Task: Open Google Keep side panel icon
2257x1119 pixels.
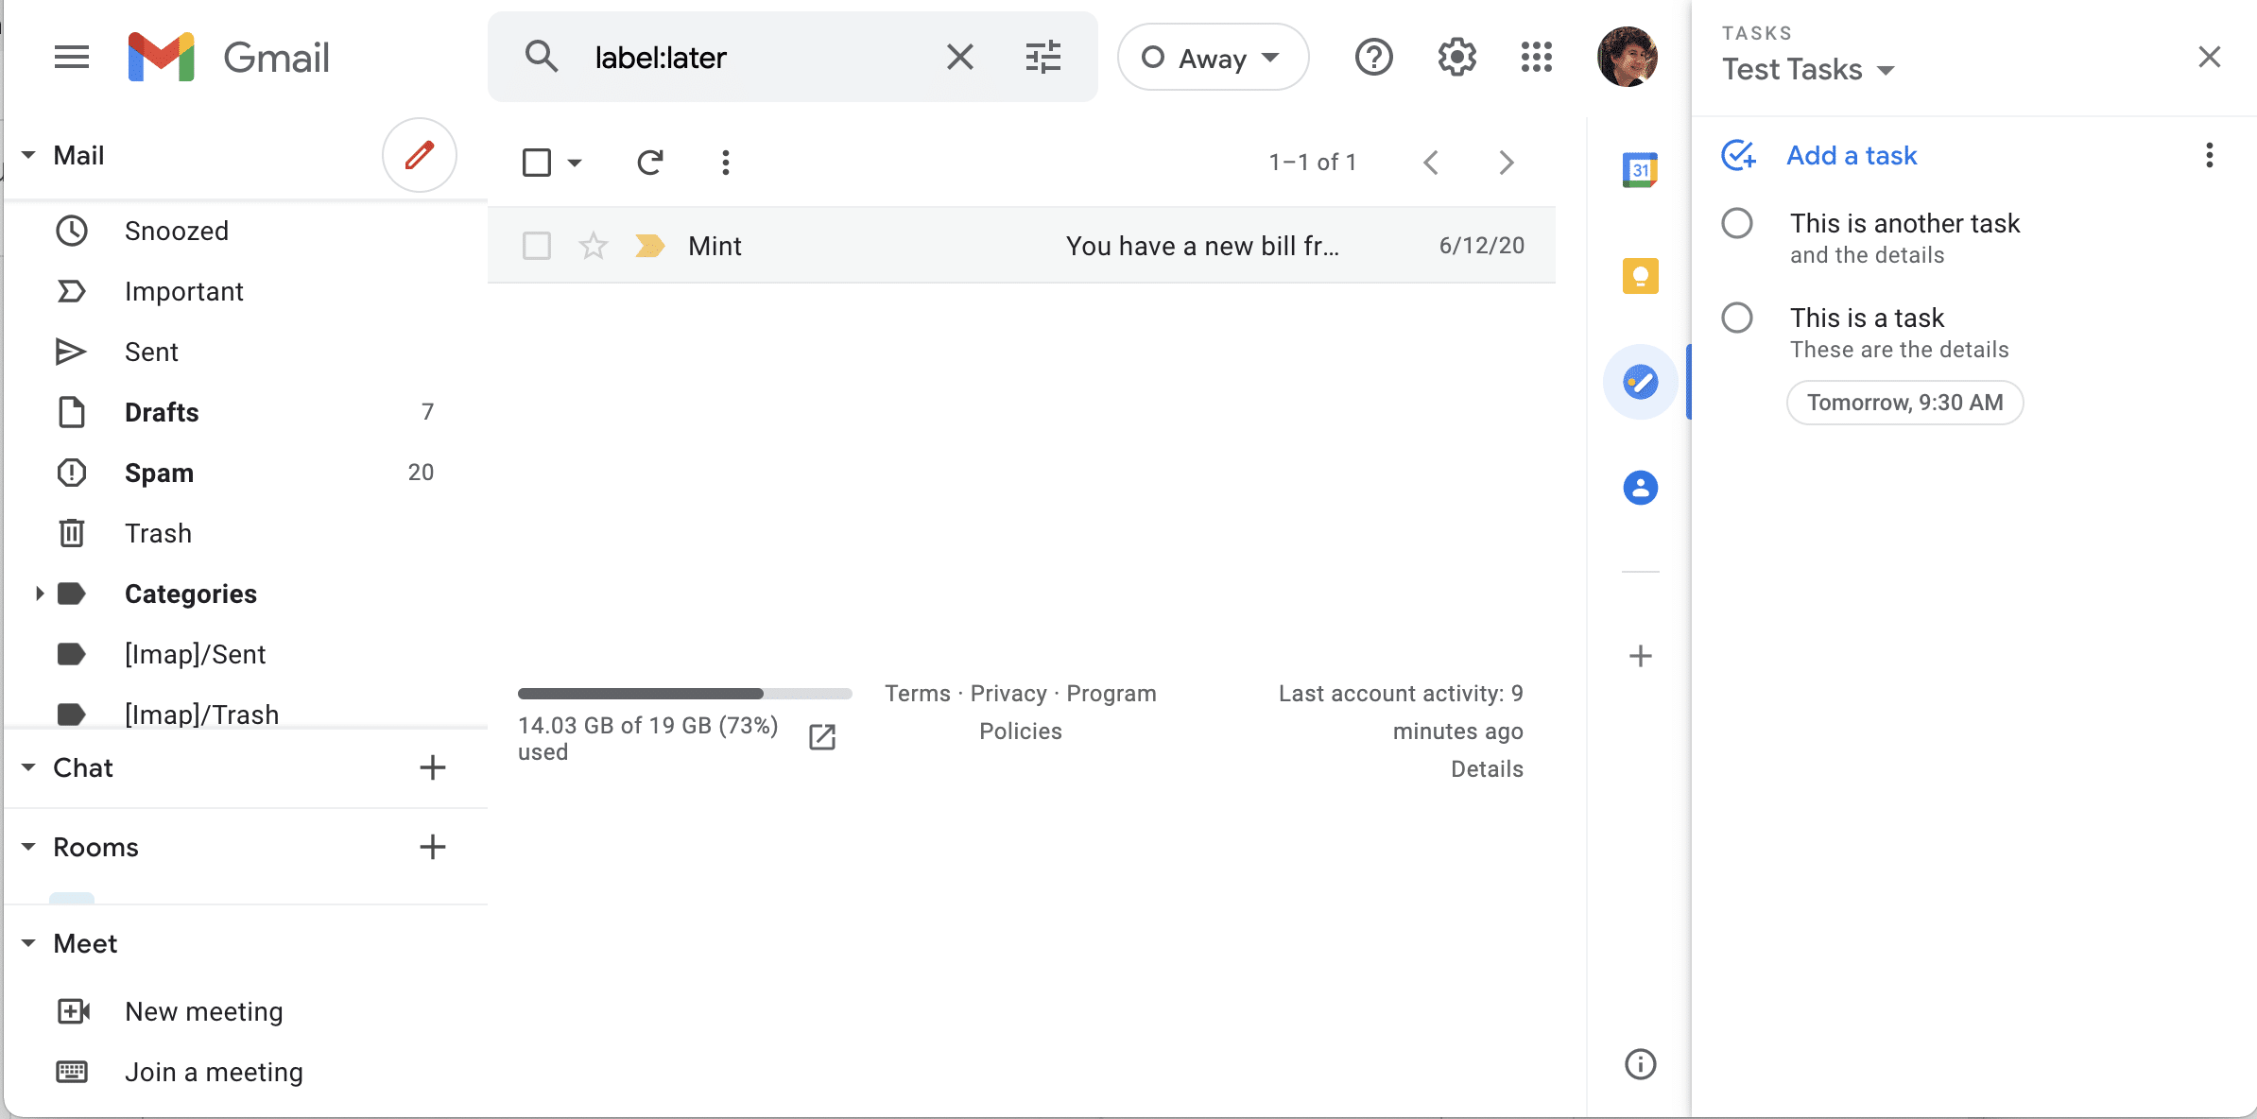Action: (1640, 276)
